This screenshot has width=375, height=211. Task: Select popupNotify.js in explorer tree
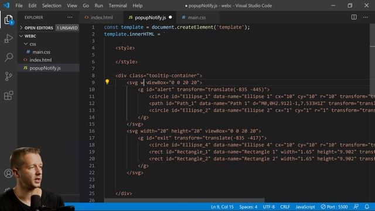pos(49,68)
